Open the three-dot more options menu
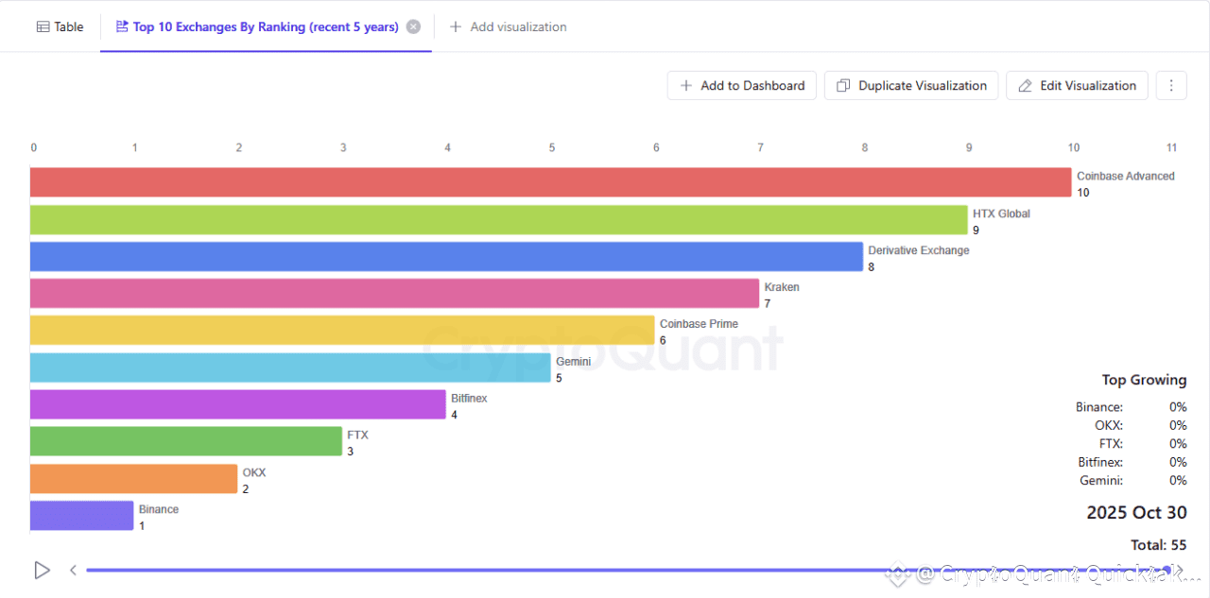Screen dimensions: 1210x598 coord(1171,85)
